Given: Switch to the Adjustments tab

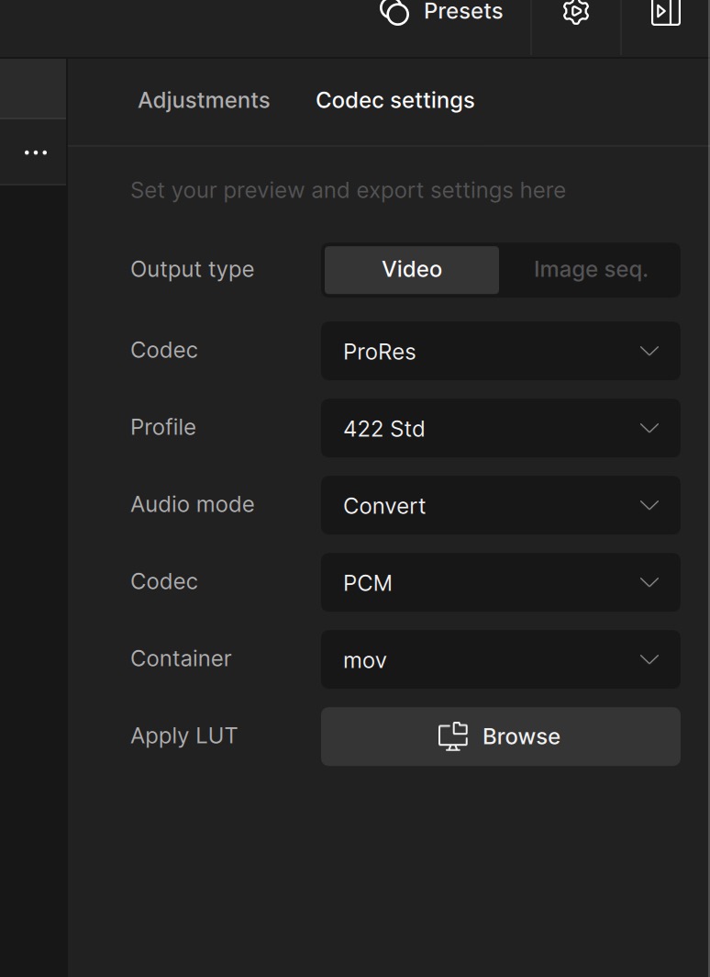Looking at the screenshot, I should pyautogui.click(x=204, y=100).
